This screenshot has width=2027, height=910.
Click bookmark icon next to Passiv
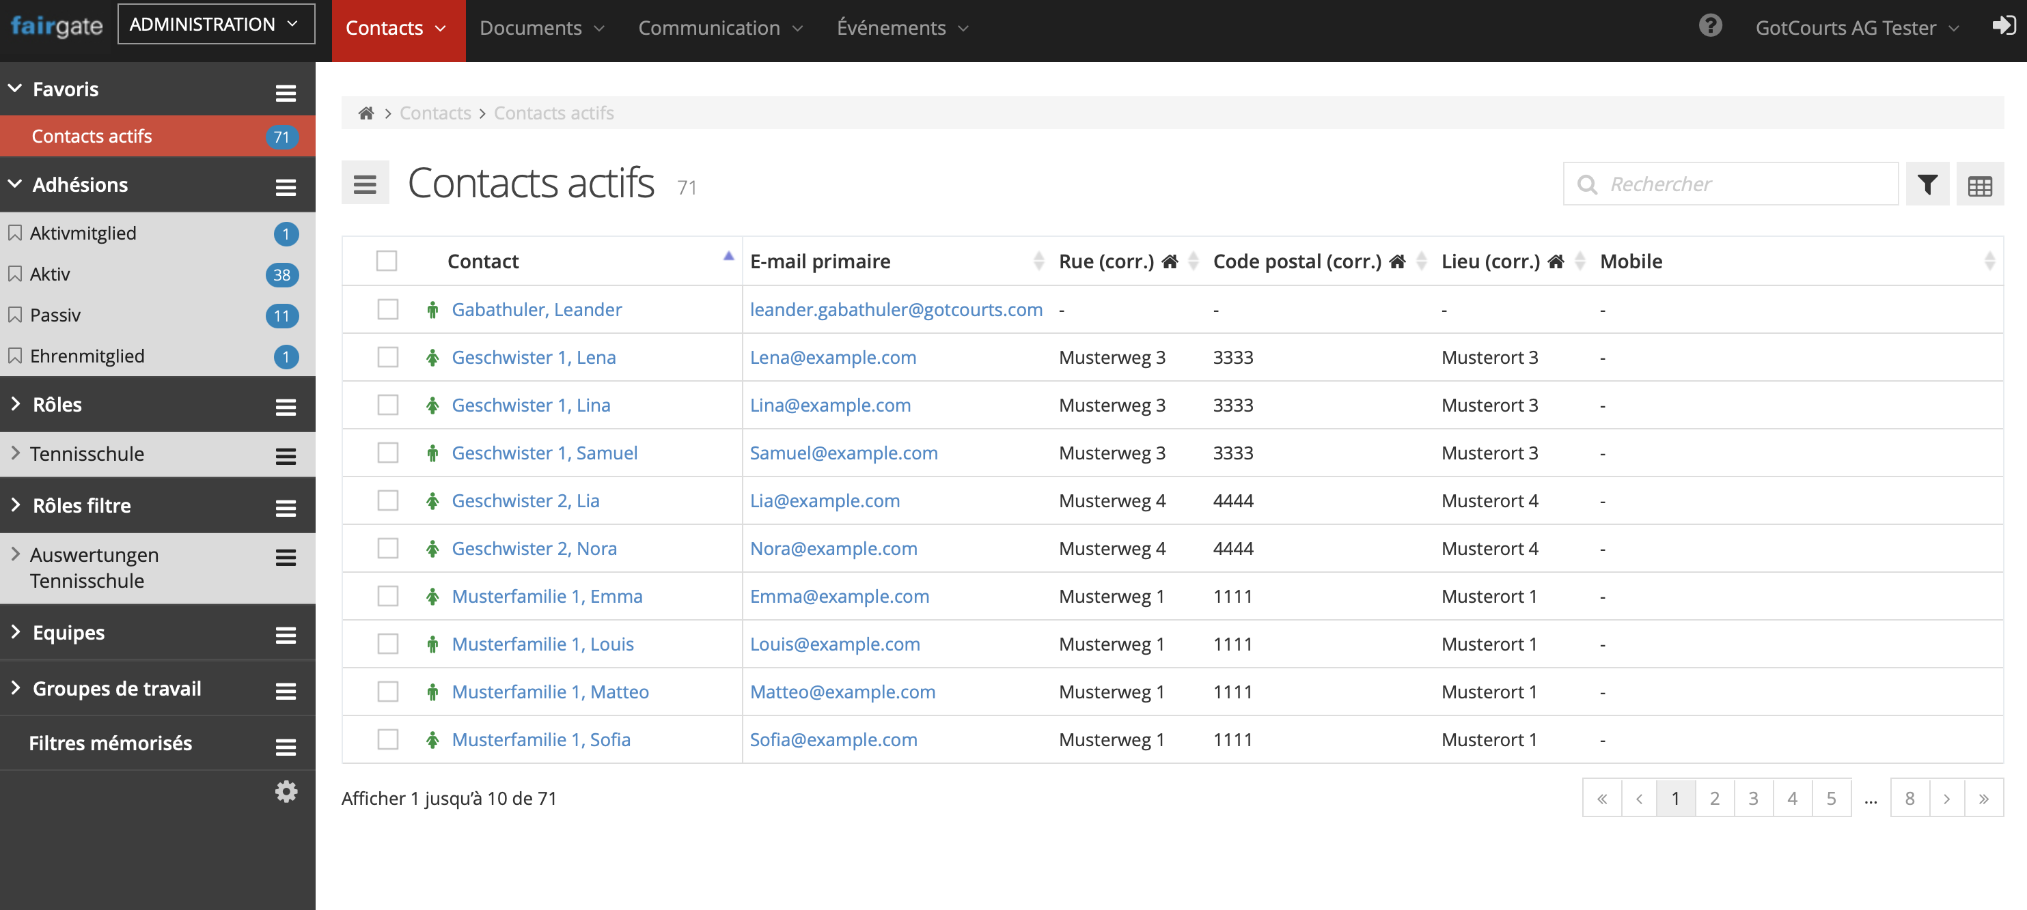tap(14, 315)
